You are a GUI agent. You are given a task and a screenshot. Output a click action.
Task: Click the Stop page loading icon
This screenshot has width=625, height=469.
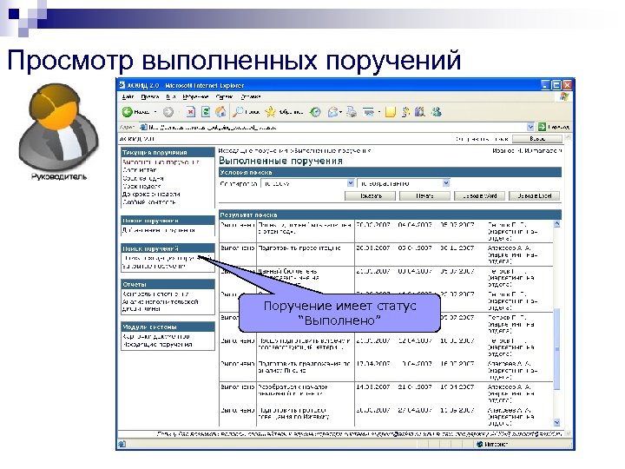point(191,112)
